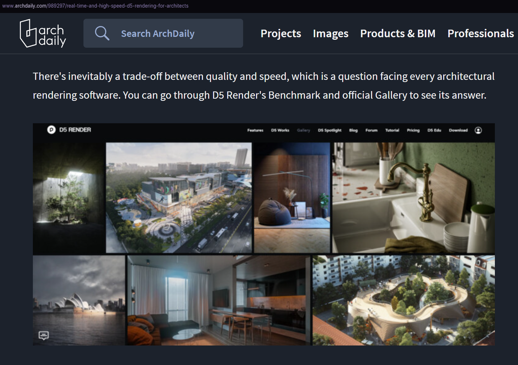Focus the Search ArchDaily field
518x365 pixels.
tap(163, 33)
